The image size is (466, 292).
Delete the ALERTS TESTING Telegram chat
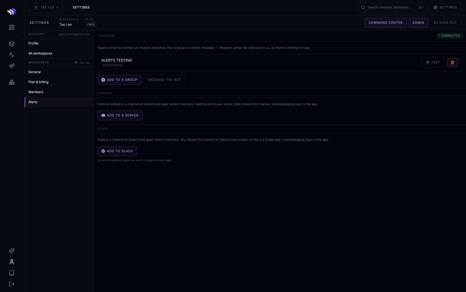click(452, 63)
